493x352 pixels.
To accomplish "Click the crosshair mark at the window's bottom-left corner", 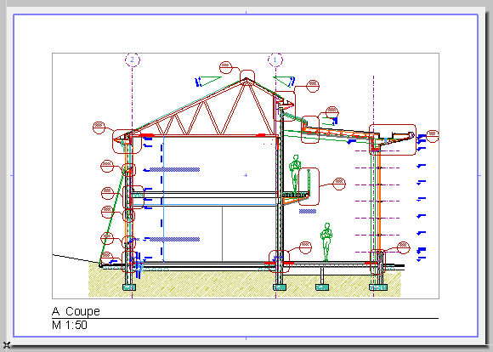I will [x=7, y=345].
